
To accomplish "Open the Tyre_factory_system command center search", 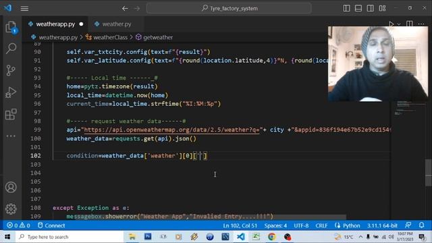I will point(229,8).
